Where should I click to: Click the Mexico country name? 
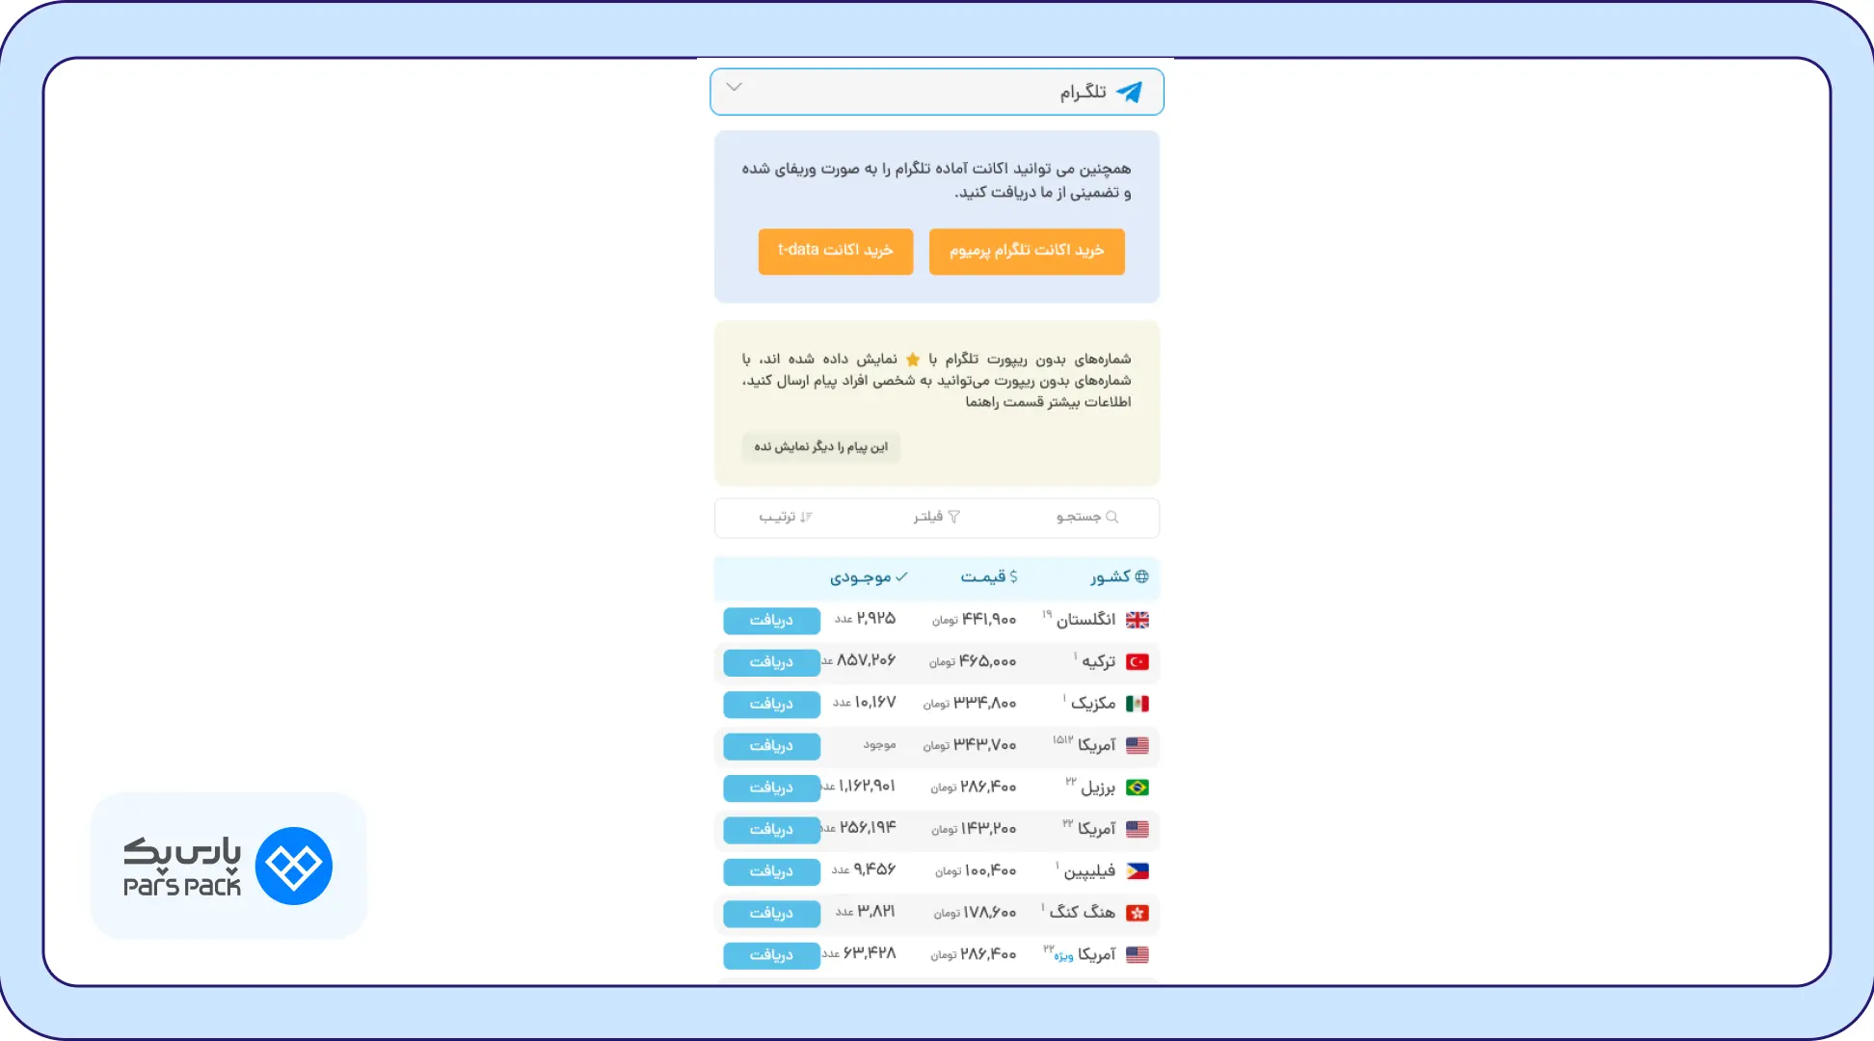[1093, 704]
